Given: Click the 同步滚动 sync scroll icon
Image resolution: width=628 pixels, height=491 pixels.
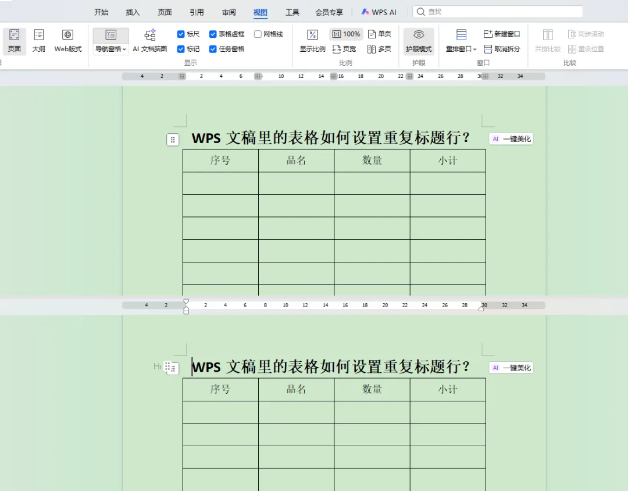Looking at the screenshot, I should point(572,34).
